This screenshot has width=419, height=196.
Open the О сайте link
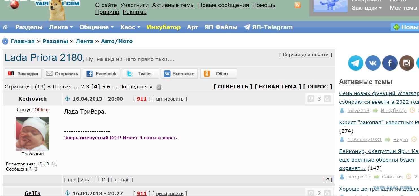tap(106, 5)
